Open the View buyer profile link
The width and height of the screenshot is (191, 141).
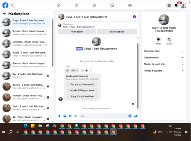105,61
